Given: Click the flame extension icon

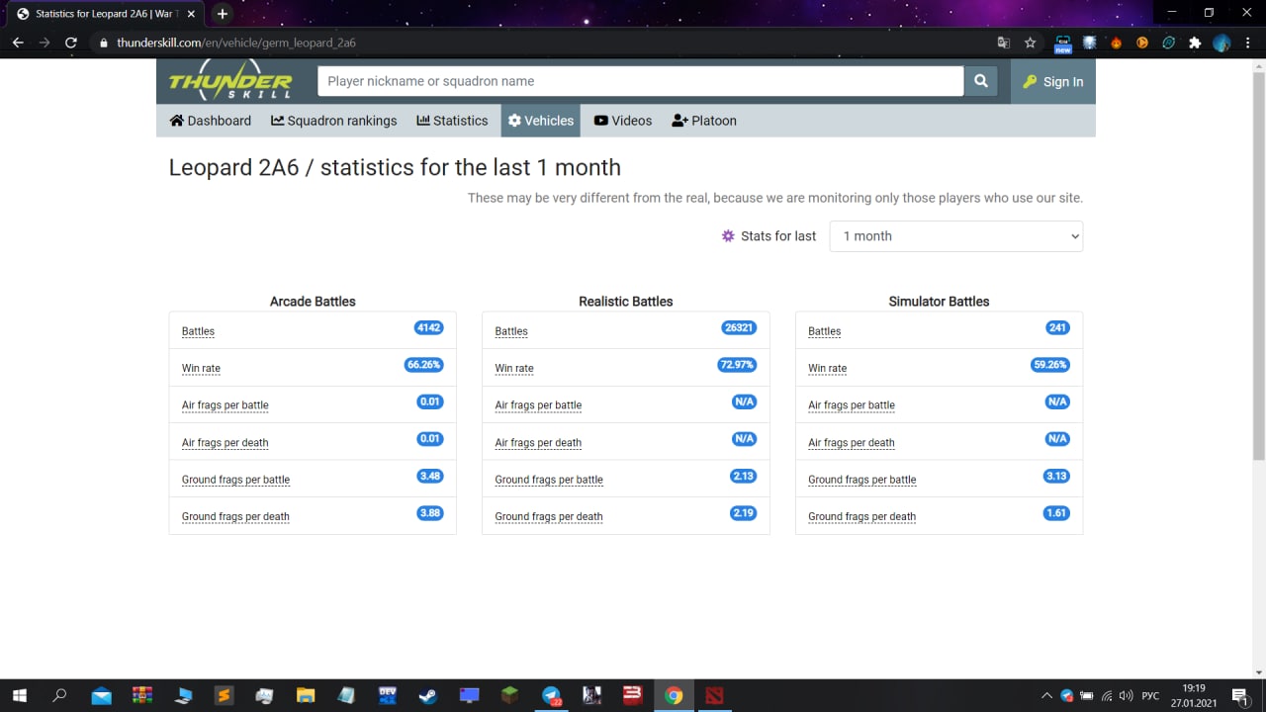Looking at the screenshot, I should [x=1116, y=43].
